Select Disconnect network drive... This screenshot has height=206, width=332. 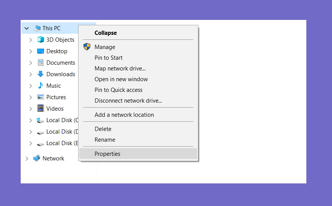(138, 101)
